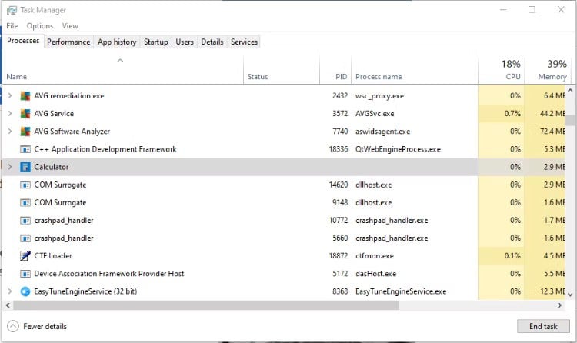Click the icon of COM Surrogate PID 14620
This screenshot has height=343, width=577.
pyautogui.click(x=25, y=185)
